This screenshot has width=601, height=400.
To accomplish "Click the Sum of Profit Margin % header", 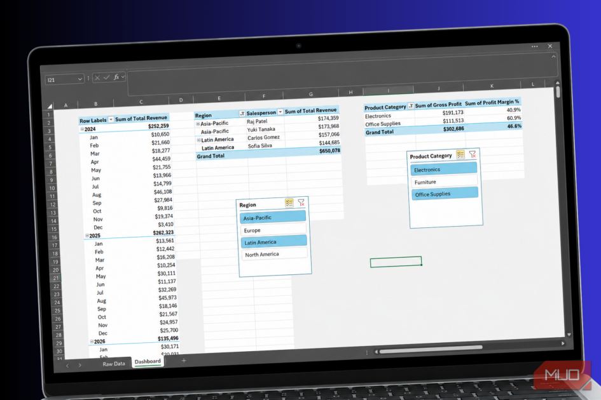I will point(492,102).
